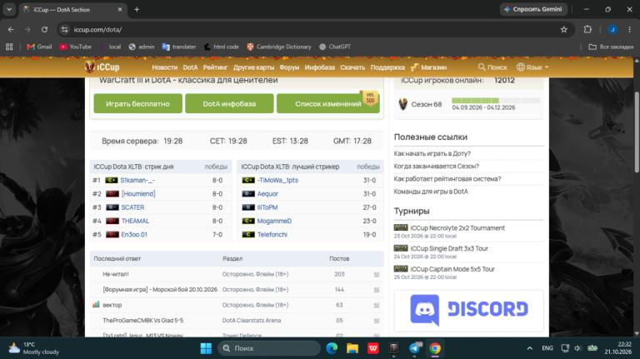
Task: Click last-post icon in вектор row
Action: 377,305
